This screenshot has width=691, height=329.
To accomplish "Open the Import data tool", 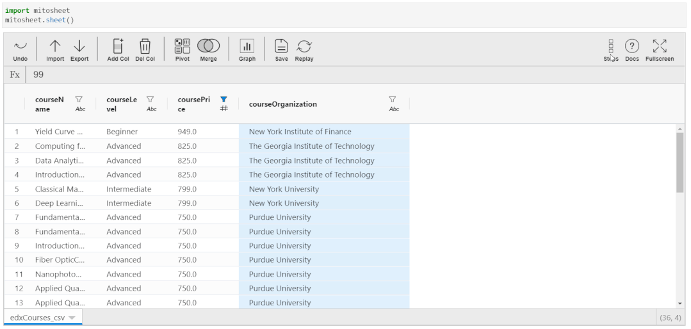I will coord(55,46).
